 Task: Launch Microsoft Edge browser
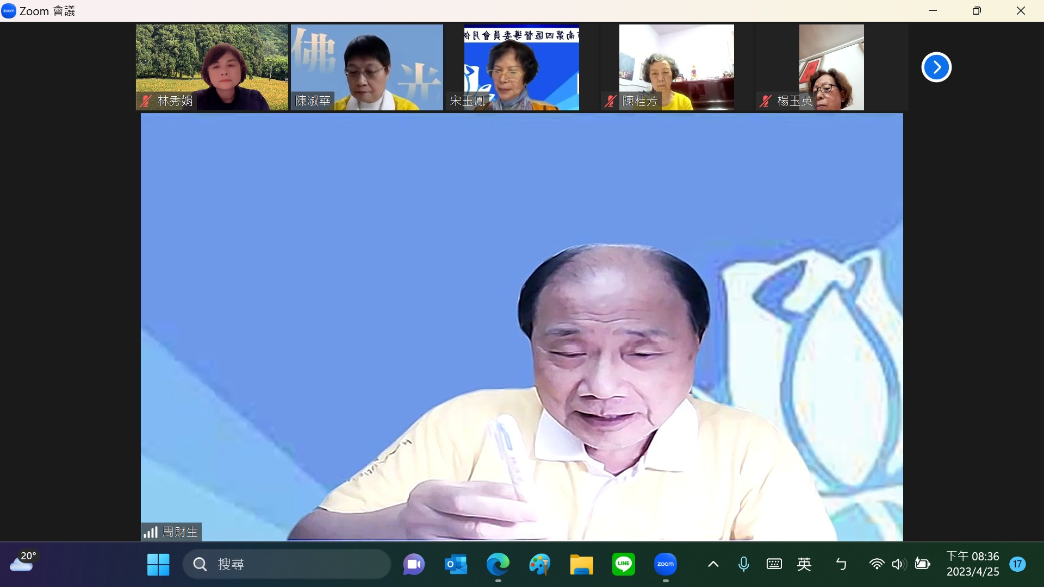498,564
